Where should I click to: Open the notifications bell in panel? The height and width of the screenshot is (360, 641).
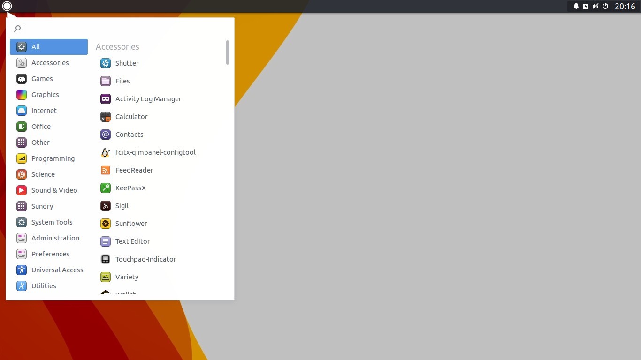coord(576,6)
